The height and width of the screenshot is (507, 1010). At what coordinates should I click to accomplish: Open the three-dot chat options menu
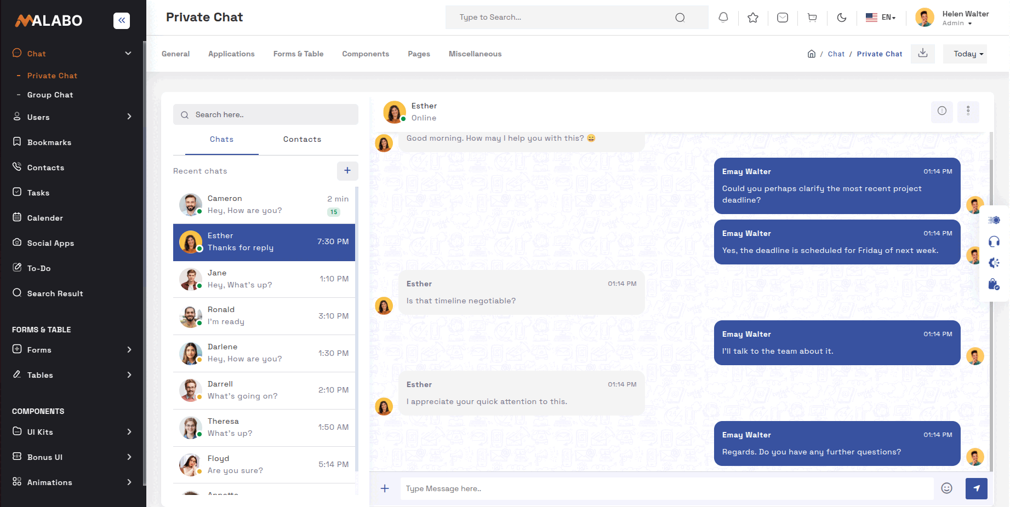pyautogui.click(x=968, y=111)
